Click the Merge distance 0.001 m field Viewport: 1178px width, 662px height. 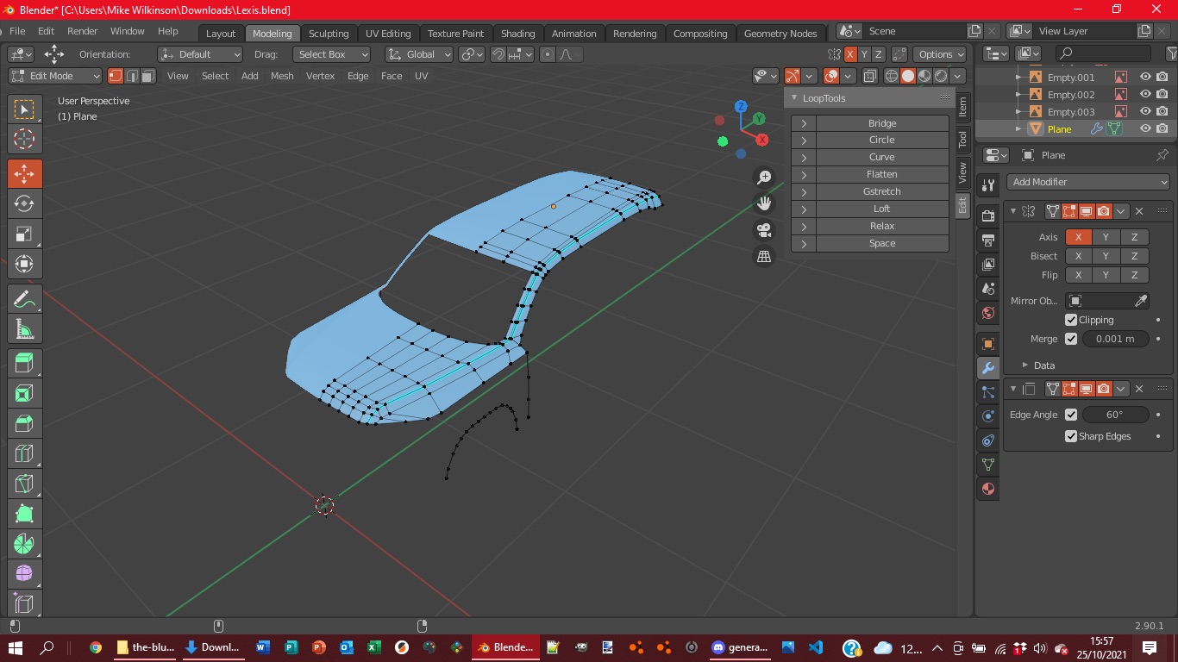[x=1114, y=339]
